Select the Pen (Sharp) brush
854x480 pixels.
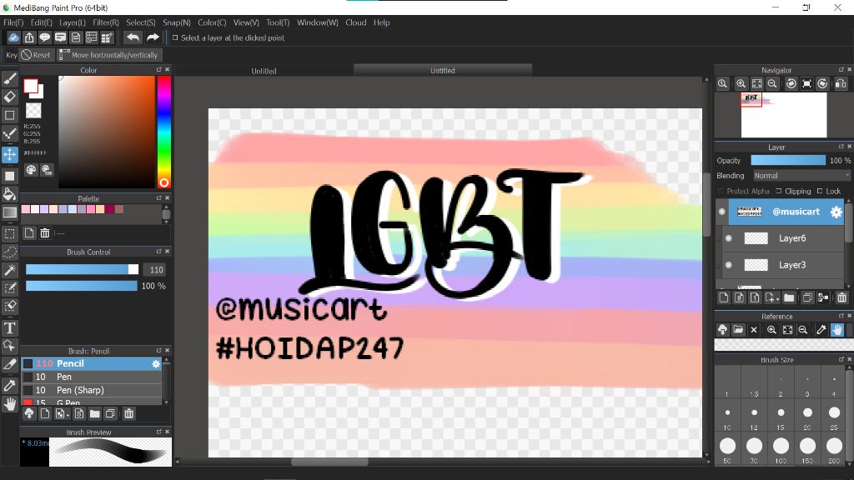coord(92,390)
